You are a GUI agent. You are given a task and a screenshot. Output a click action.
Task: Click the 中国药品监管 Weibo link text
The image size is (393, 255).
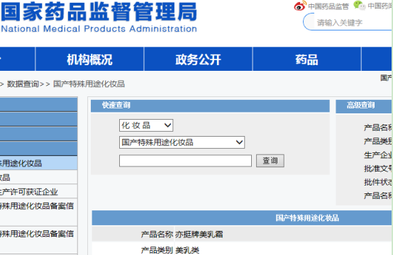[x=328, y=6]
